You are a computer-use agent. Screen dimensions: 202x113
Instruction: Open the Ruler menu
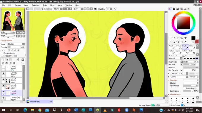tap(45, 5)
